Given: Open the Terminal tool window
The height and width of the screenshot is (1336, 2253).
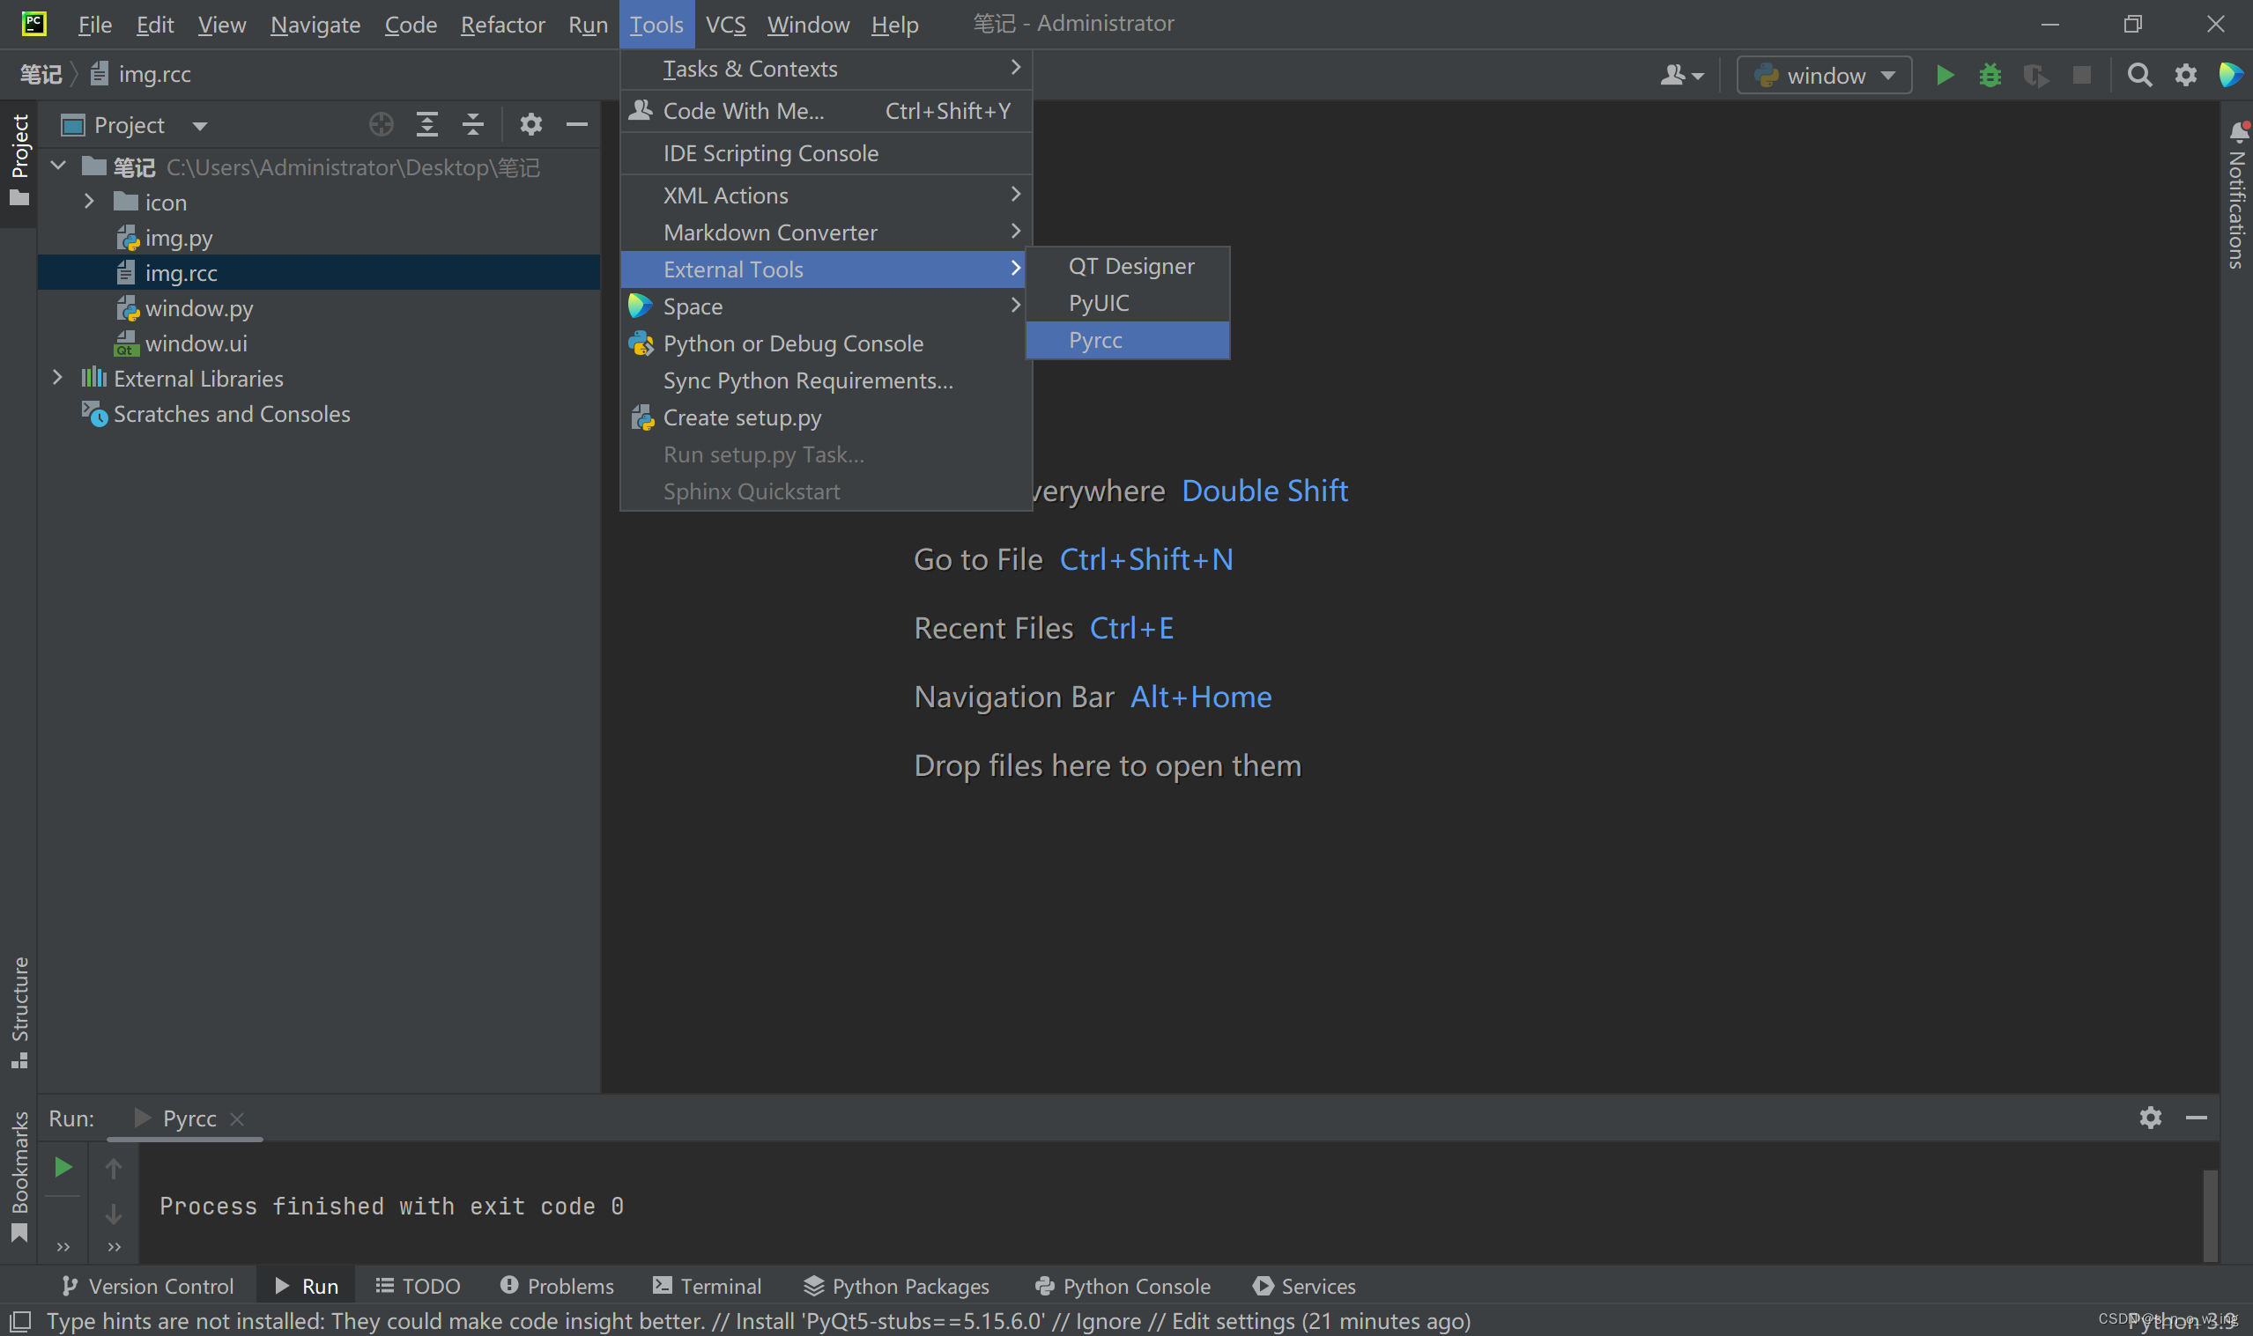Looking at the screenshot, I should coord(707,1285).
